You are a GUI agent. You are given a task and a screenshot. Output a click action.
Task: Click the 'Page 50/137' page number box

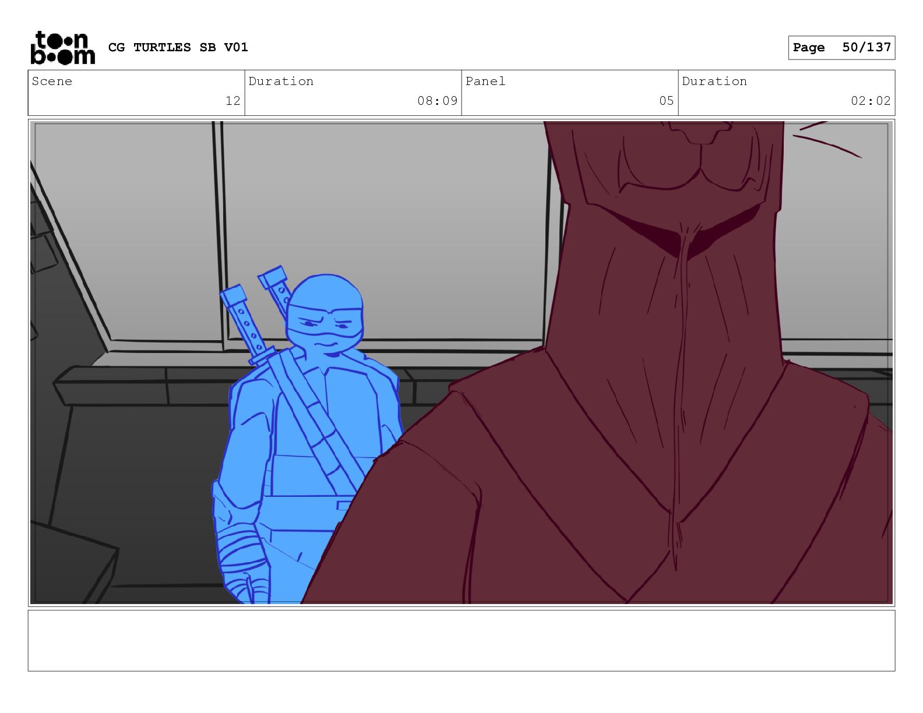pos(841,48)
